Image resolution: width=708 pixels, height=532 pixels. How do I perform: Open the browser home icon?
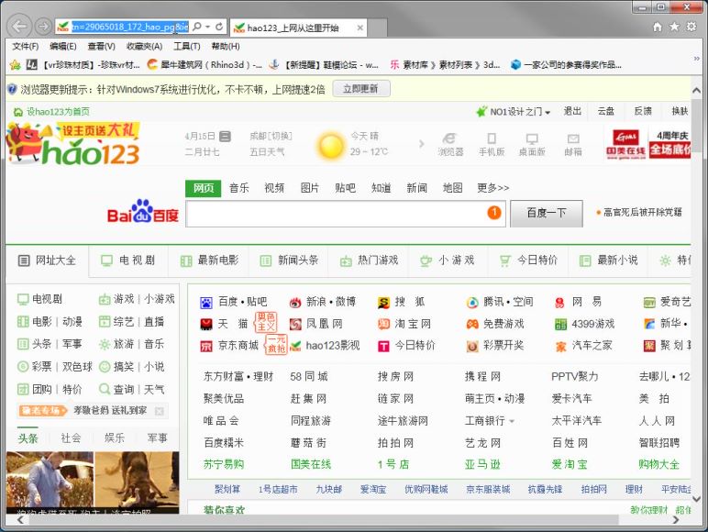(658, 27)
